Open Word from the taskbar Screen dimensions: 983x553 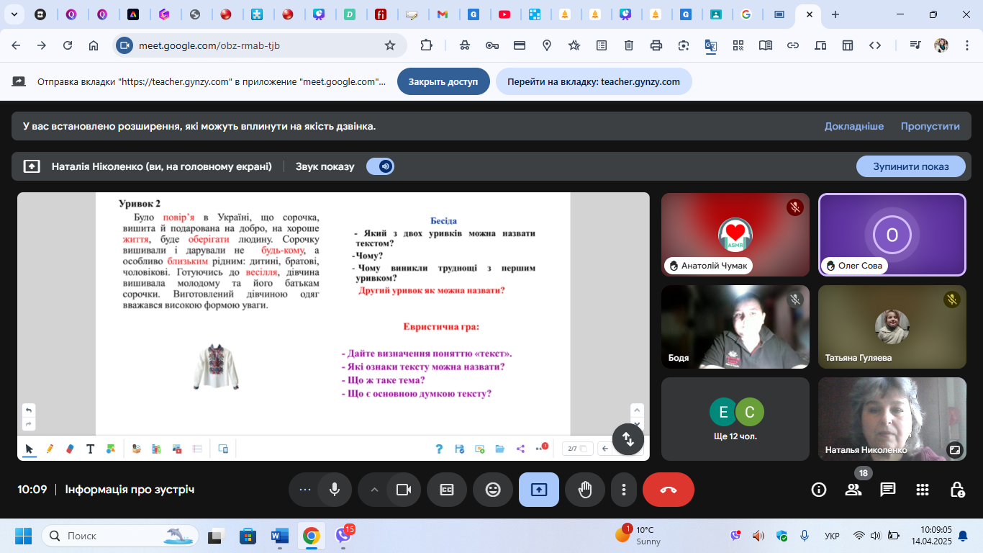click(279, 536)
